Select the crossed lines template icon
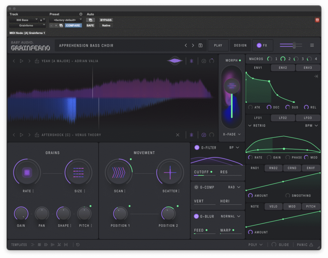328x258 pixels. click(59, 245)
